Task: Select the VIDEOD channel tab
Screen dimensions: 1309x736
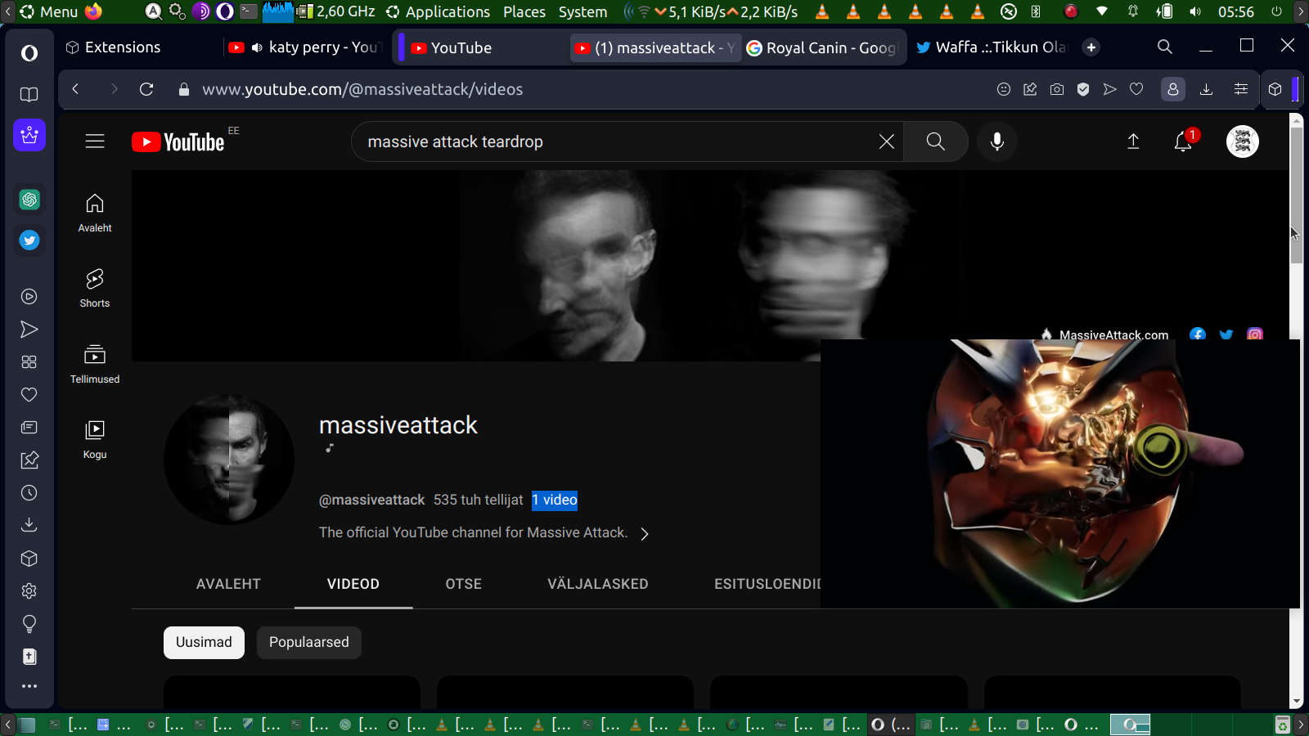Action: click(x=353, y=584)
